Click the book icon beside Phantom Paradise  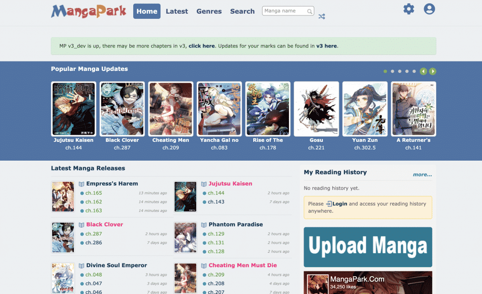[203, 224]
